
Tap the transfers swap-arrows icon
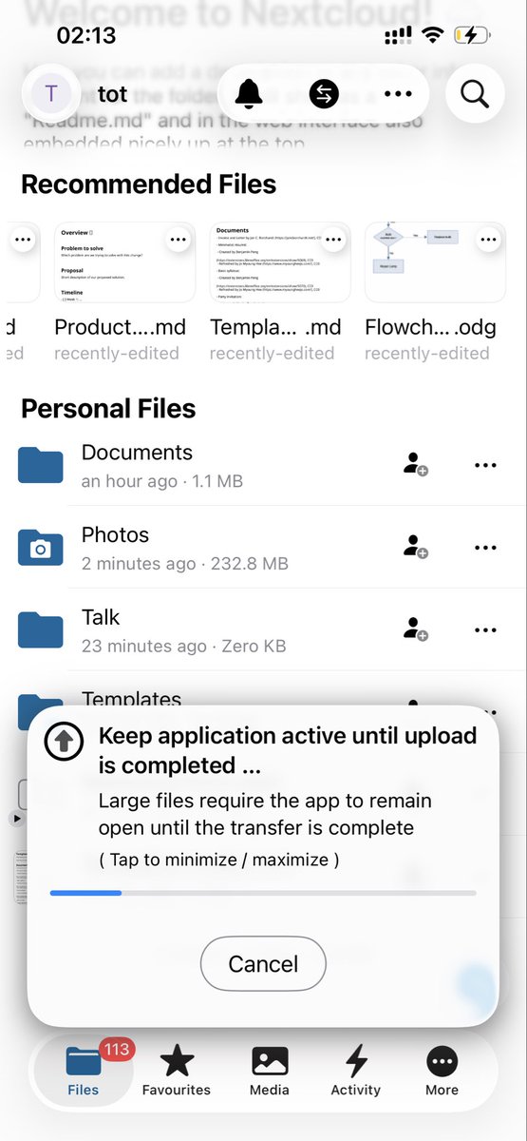pos(324,93)
